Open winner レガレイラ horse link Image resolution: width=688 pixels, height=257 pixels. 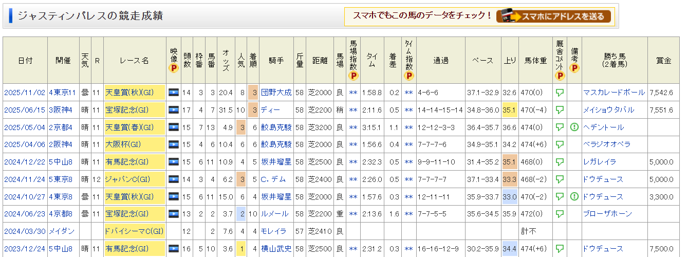[x=599, y=162]
